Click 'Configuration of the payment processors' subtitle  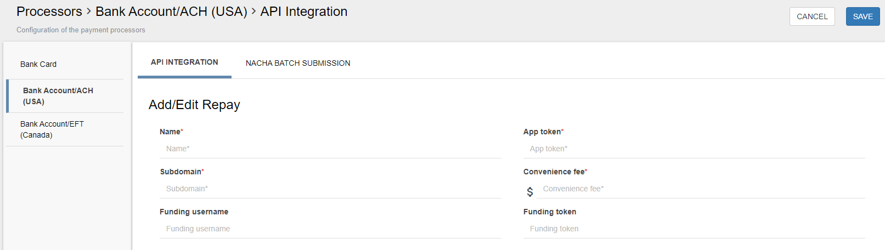click(x=81, y=30)
